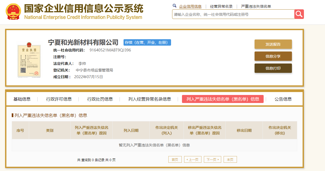
Task: Select the 经营异常名录 search category
Action: point(221,6)
